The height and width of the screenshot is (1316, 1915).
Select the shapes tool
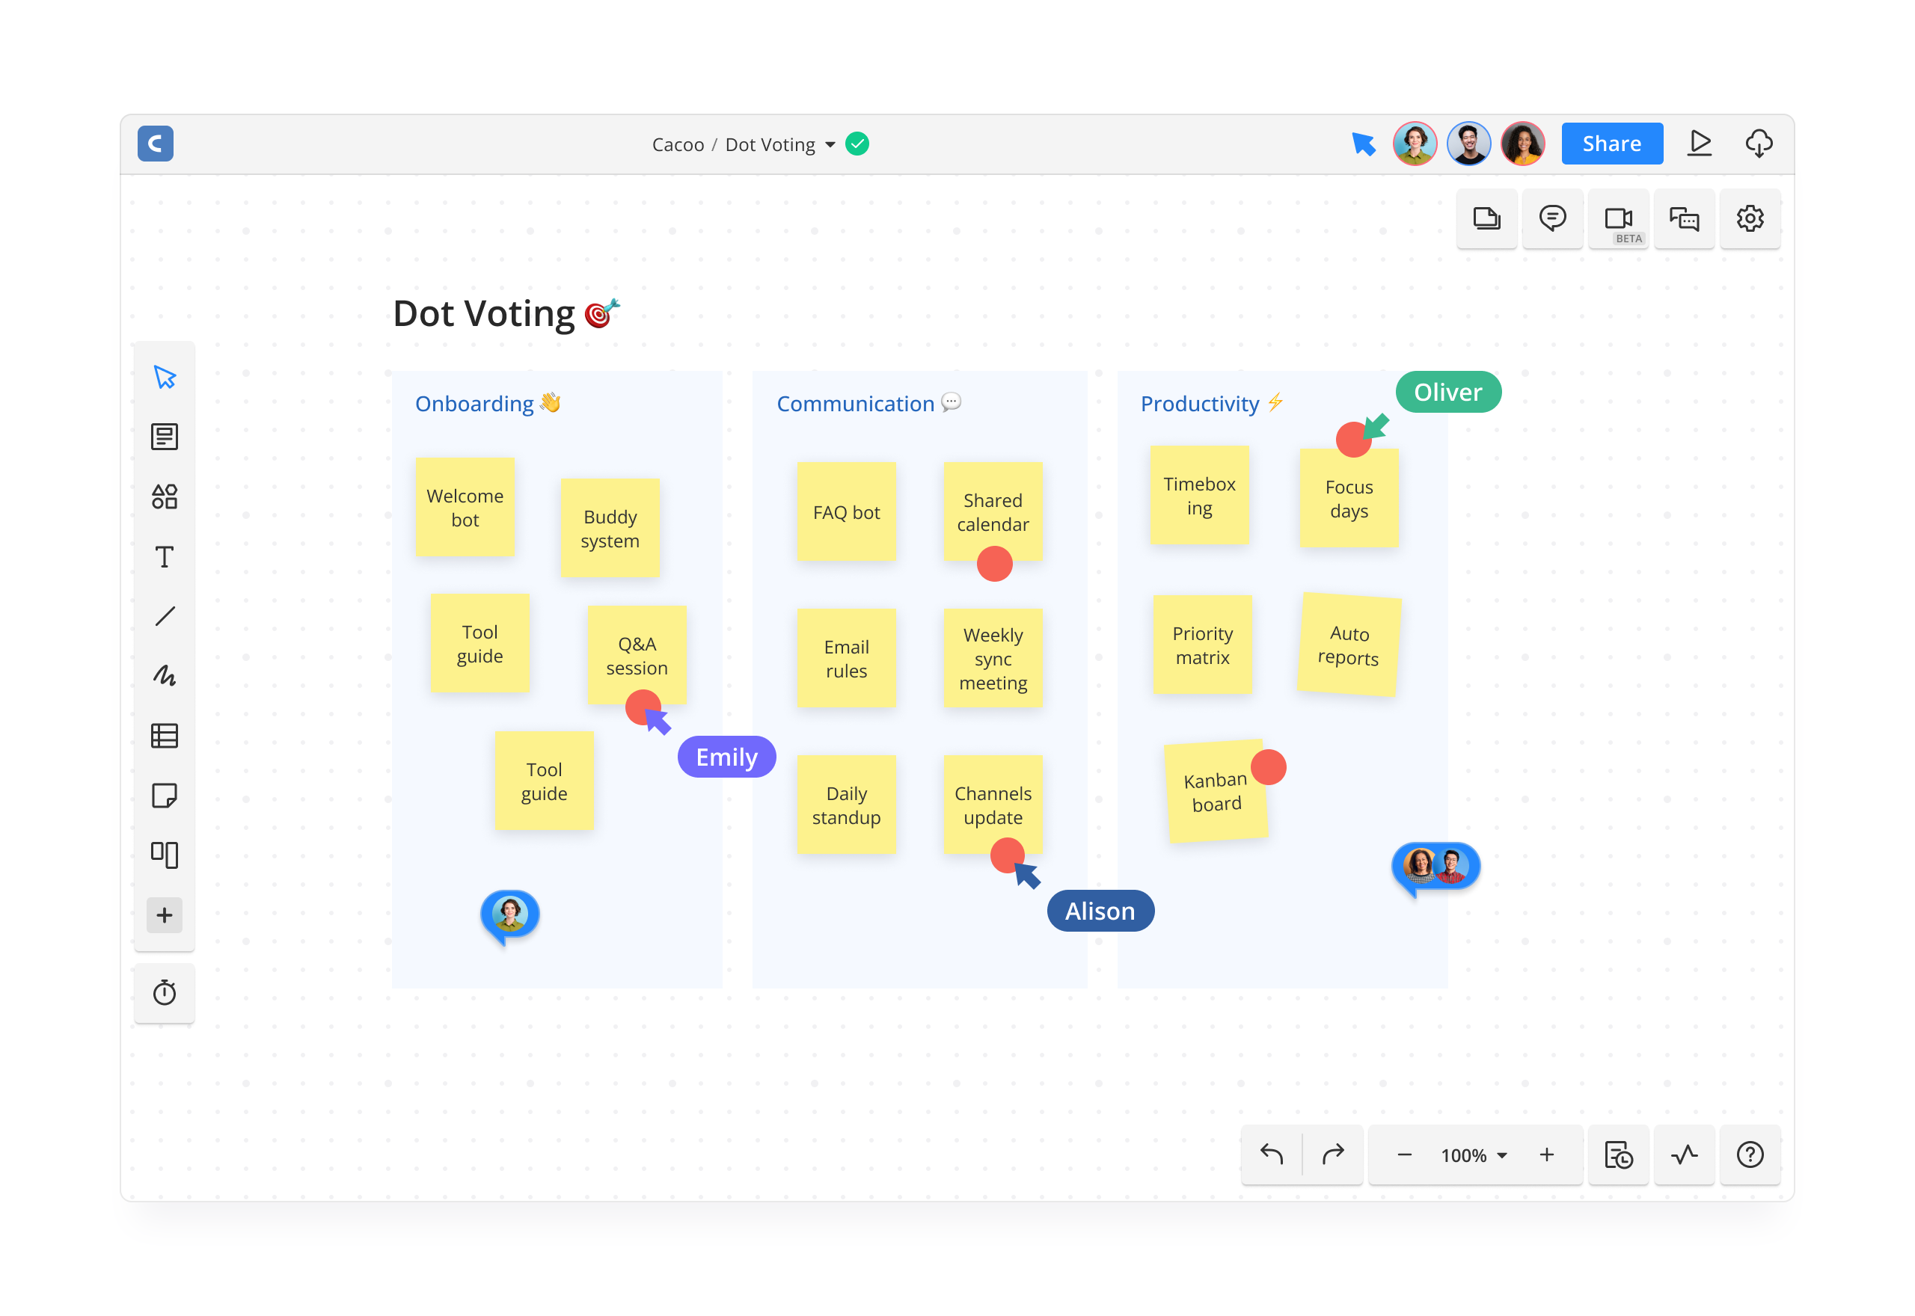(165, 496)
